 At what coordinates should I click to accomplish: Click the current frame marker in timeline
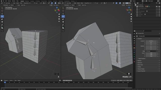pos(5,82)
